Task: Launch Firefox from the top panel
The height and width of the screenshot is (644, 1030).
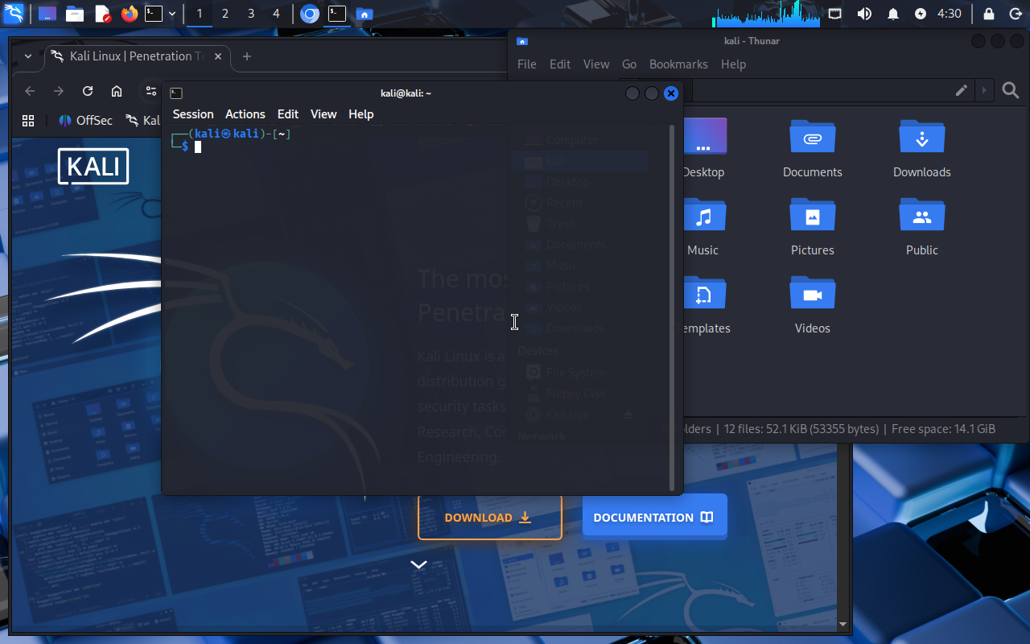Action: [129, 14]
